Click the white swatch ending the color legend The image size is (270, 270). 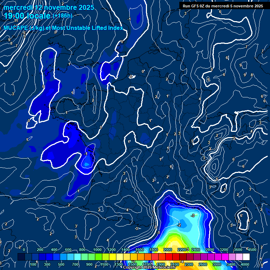click(x=246, y=257)
